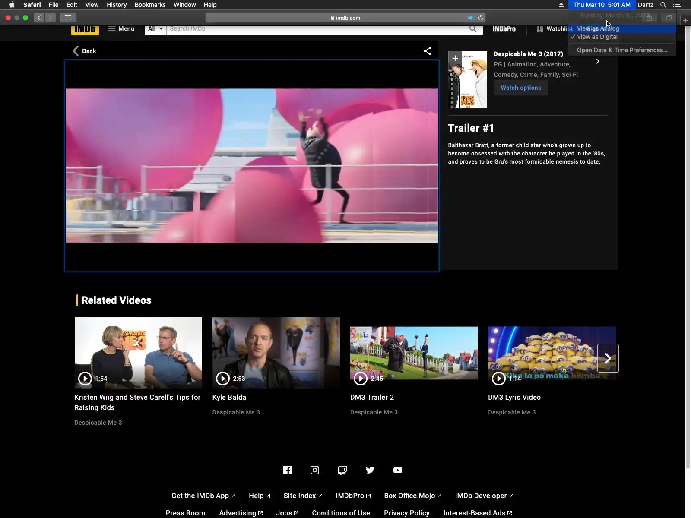Reload the imdb.com page

click(x=480, y=18)
